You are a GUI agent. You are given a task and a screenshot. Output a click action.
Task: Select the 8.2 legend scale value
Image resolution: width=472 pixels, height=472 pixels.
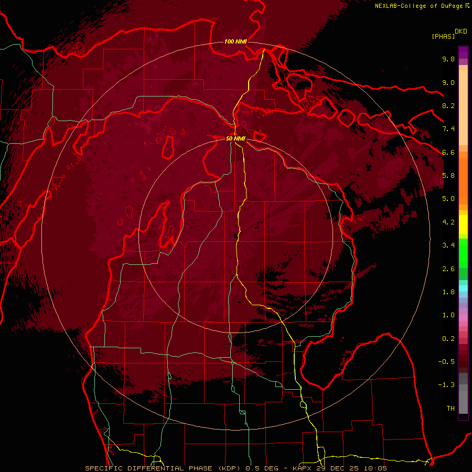[x=448, y=106]
